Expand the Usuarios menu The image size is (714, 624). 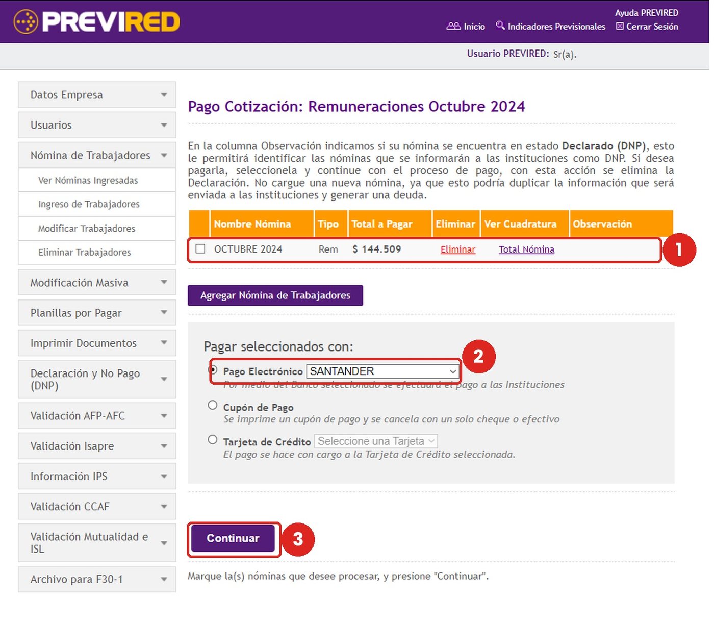(97, 125)
